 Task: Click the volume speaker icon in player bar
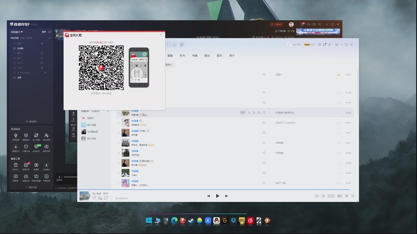pyautogui.click(x=323, y=196)
